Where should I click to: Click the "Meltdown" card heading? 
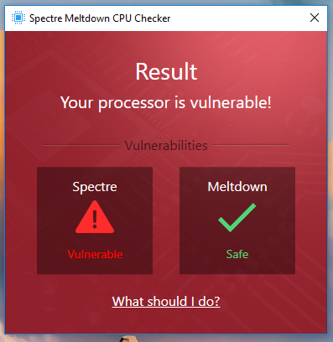pos(237,187)
